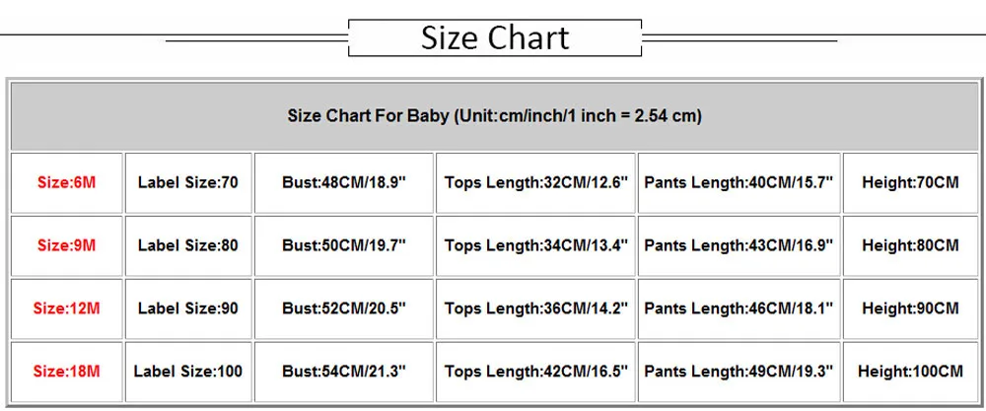Select the Size Chart For Baby header row
Viewport: 986px width, 411px height.
tap(494, 115)
